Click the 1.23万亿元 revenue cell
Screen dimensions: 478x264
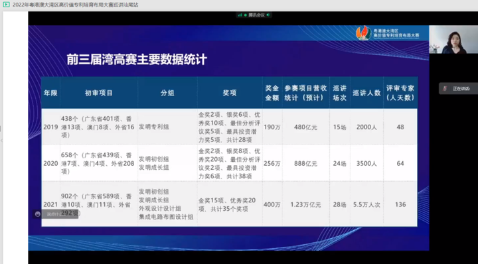pos(306,204)
